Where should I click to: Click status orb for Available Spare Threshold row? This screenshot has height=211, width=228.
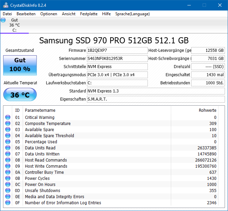pos(8,135)
